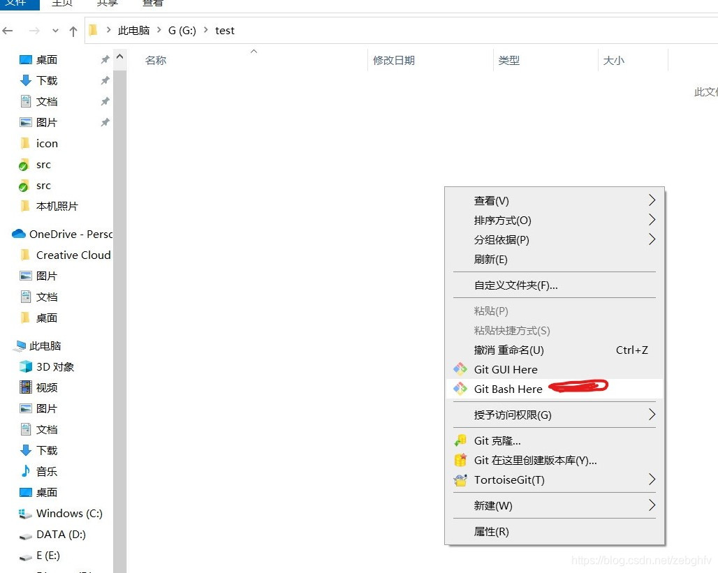Expand 新建(W) submenu arrow

pos(652,505)
